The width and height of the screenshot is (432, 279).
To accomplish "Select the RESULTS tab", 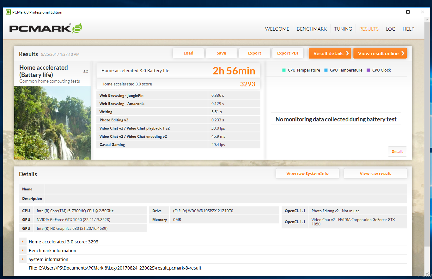I will coord(369,29).
